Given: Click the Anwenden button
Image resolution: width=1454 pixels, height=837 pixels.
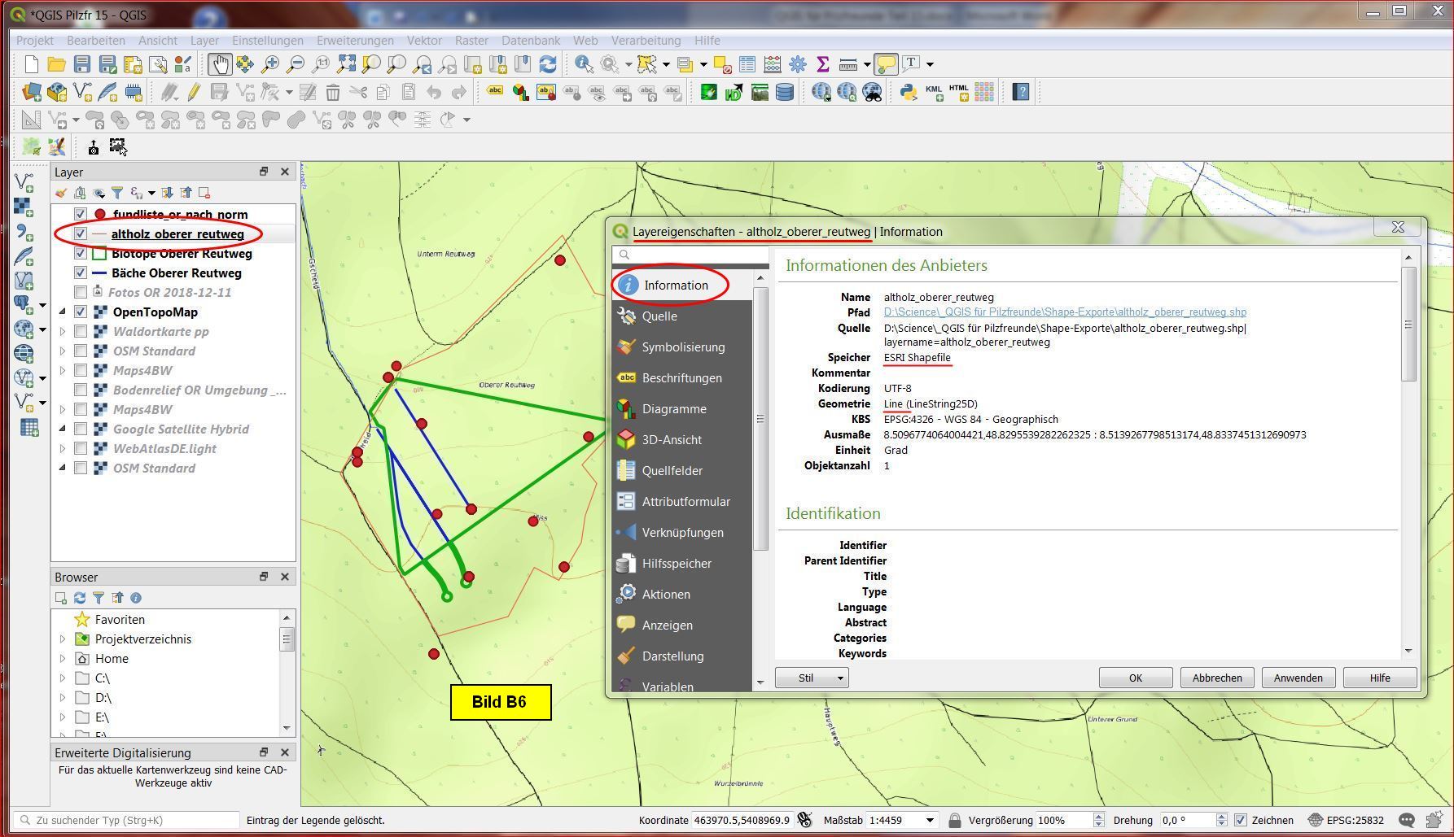Looking at the screenshot, I should pos(1298,678).
